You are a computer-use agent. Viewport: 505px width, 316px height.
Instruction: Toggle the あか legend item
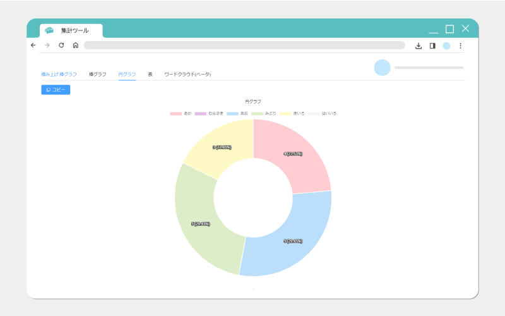[181, 114]
